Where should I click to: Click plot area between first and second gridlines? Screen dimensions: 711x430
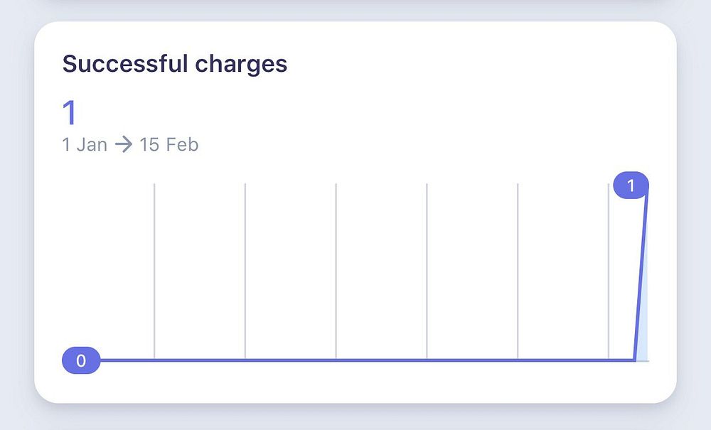pos(200,271)
